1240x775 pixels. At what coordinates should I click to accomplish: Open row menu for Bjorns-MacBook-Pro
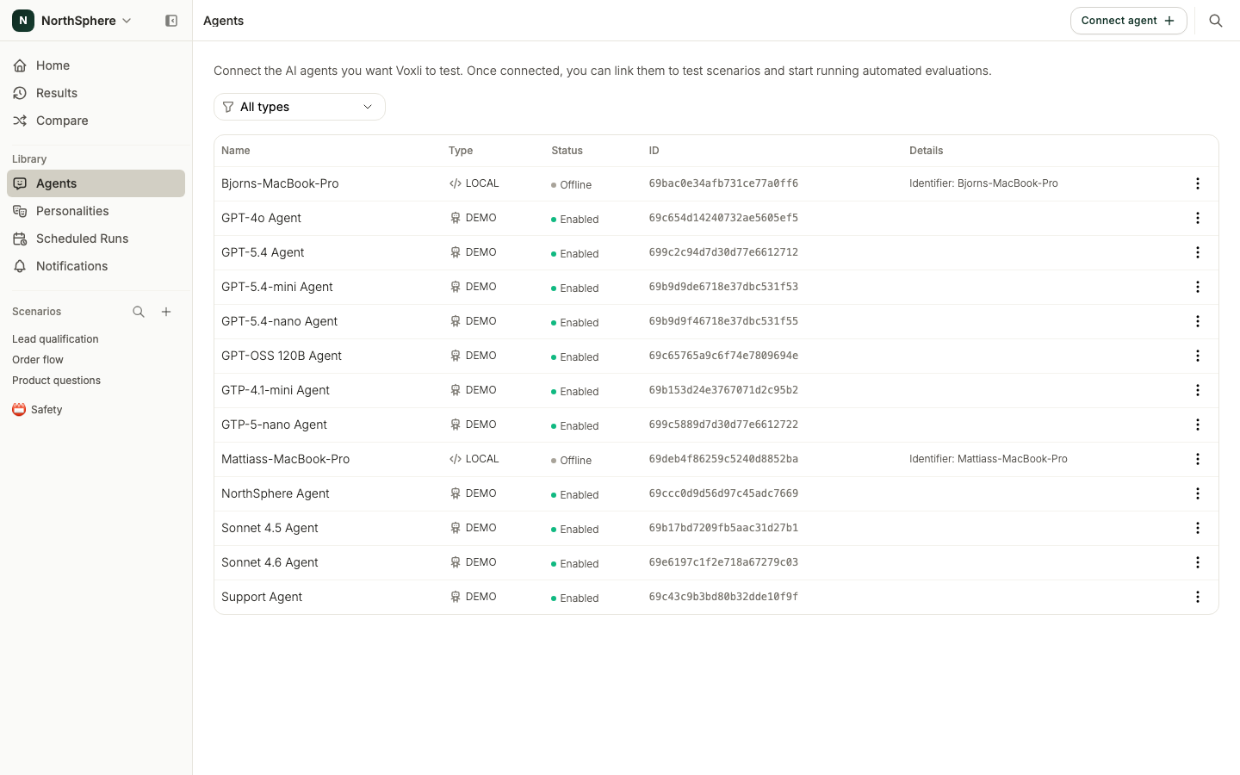pyautogui.click(x=1197, y=183)
